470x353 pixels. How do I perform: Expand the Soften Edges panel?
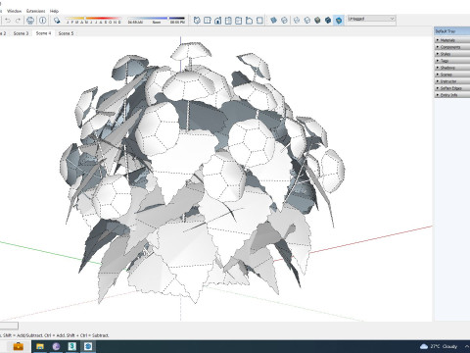[x=452, y=88]
